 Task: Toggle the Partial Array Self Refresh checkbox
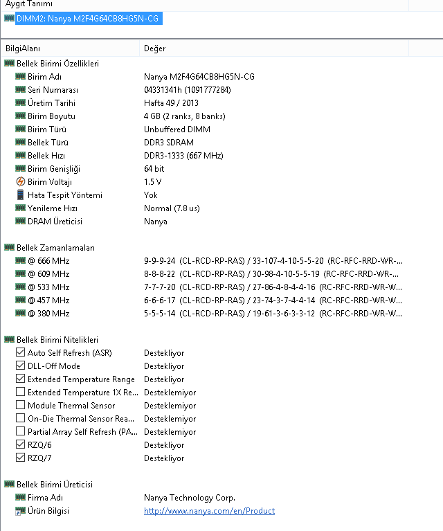[x=20, y=431]
